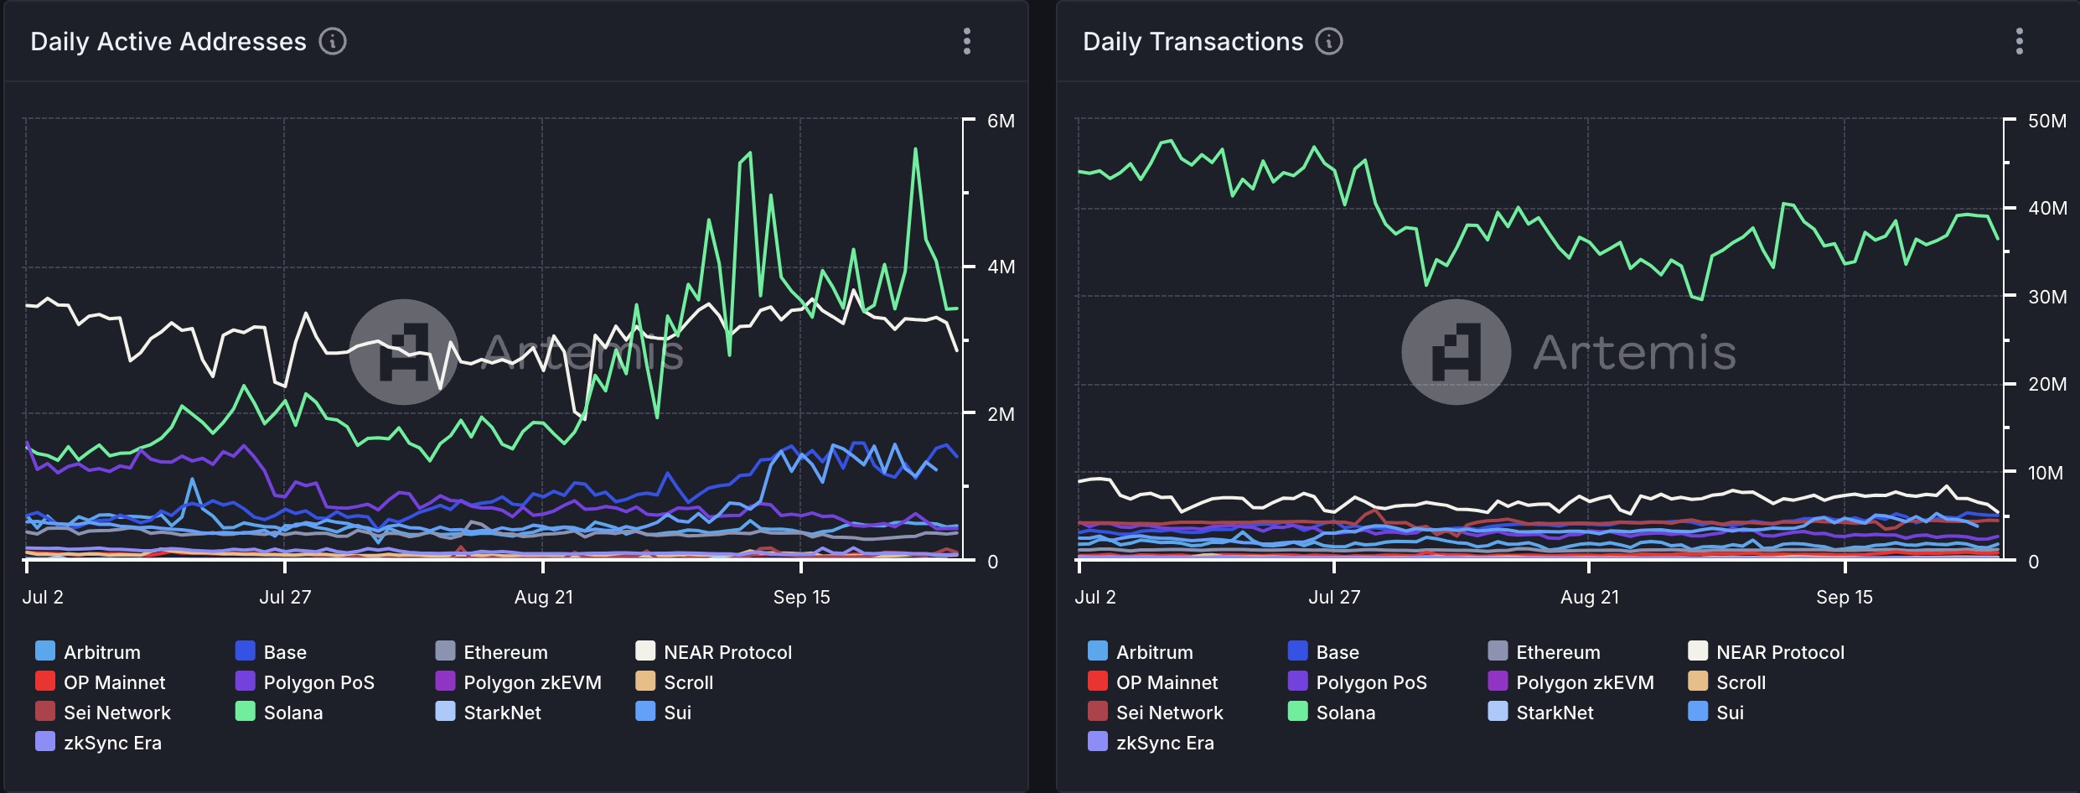Open info icon beside Daily Transactions
Image resolution: width=2080 pixels, height=793 pixels.
click(1329, 41)
